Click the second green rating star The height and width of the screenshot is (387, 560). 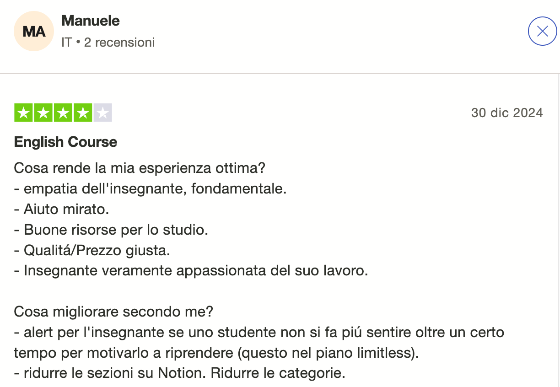coord(43,113)
